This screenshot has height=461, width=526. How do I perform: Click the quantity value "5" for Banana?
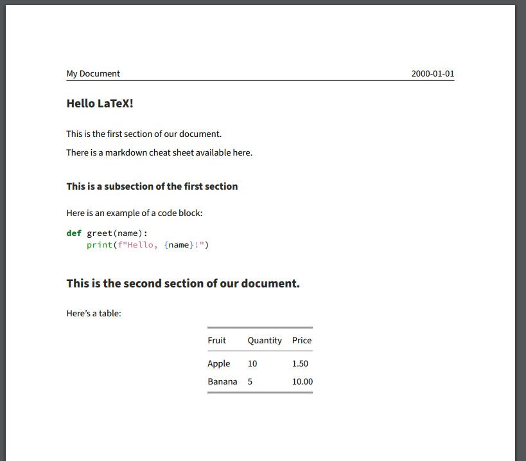point(249,381)
